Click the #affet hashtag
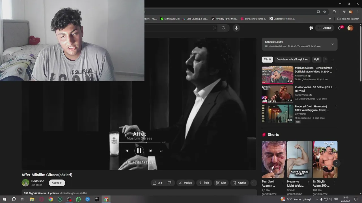Viewport: 362px width, 203px height. pos(84,193)
